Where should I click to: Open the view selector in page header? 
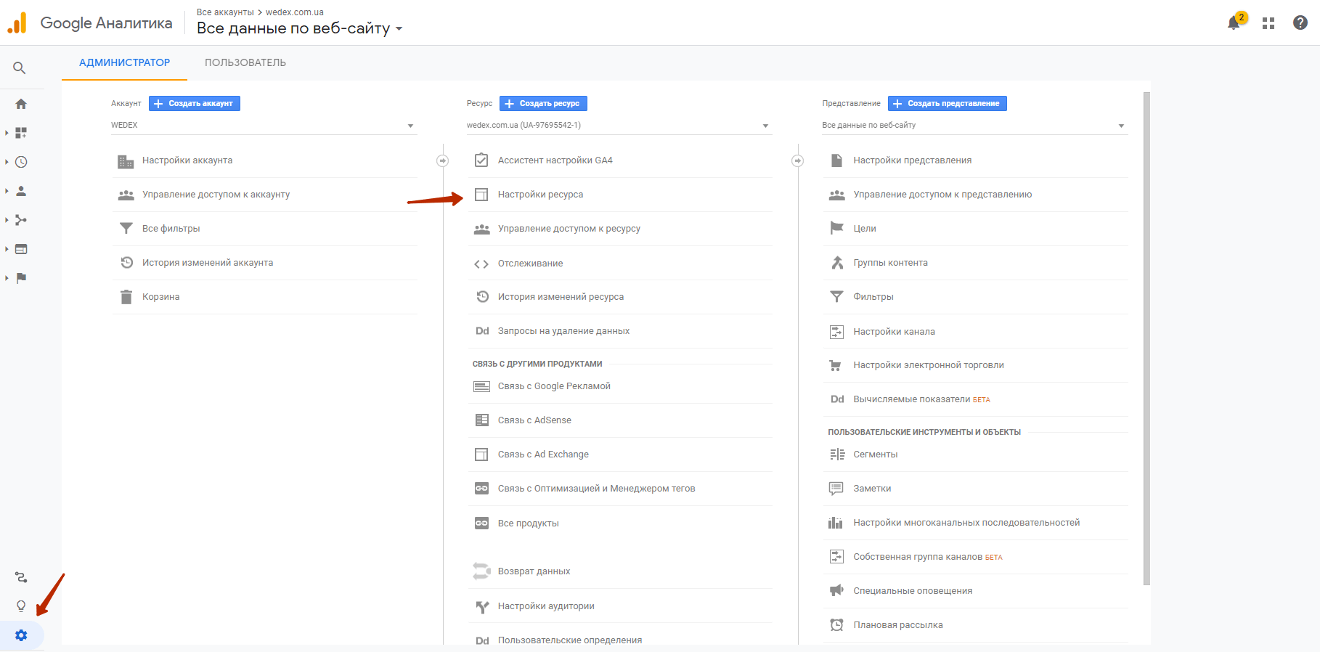[x=299, y=28]
